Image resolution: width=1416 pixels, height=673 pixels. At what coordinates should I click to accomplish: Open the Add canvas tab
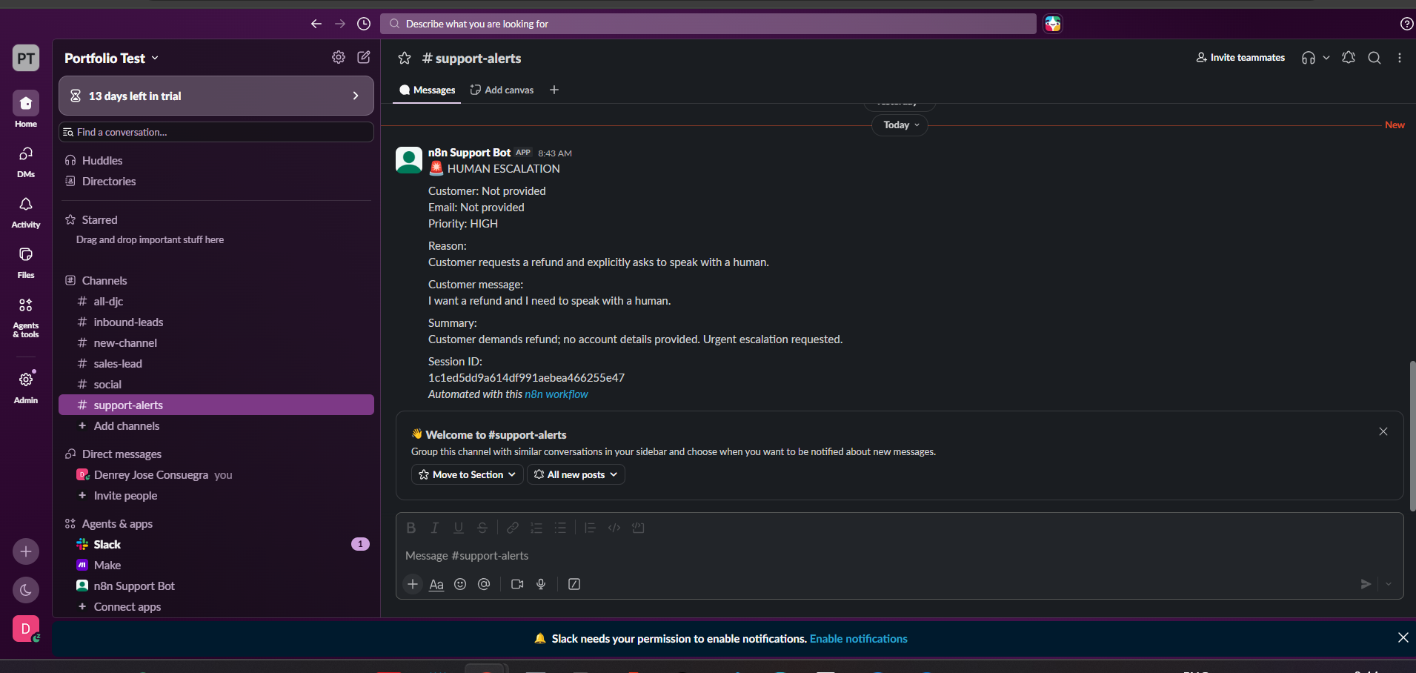[x=502, y=90]
